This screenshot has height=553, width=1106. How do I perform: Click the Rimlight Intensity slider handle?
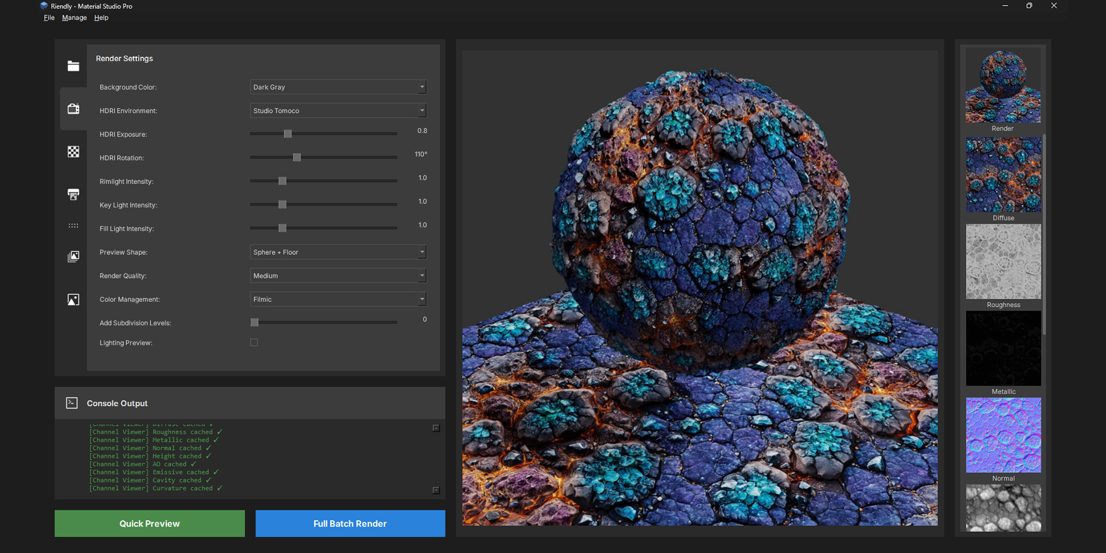[x=282, y=181]
